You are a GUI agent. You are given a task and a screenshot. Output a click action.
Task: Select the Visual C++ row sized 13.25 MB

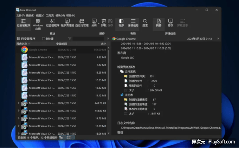click(x=62, y=73)
